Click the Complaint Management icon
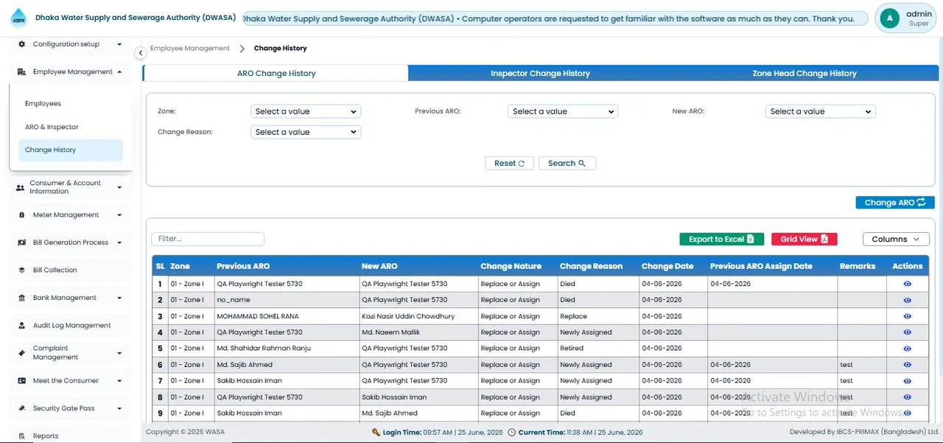Image resolution: width=943 pixels, height=443 pixels. [x=21, y=353]
